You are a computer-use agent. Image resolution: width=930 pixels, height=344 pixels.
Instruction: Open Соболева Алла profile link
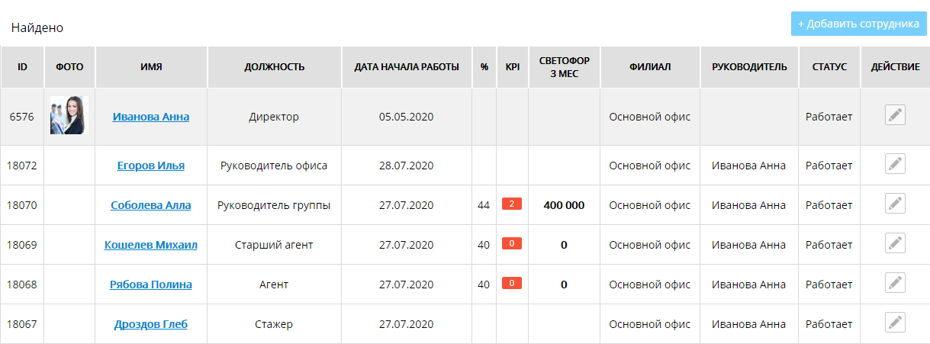point(151,205)
